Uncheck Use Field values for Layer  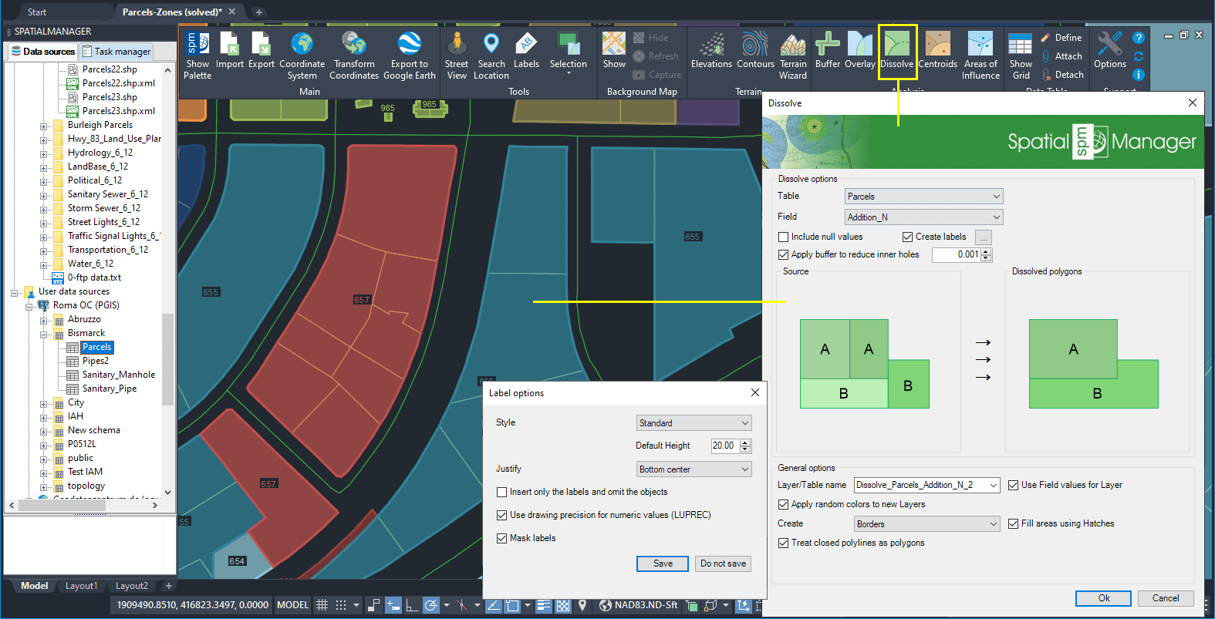pos(1014,485)
